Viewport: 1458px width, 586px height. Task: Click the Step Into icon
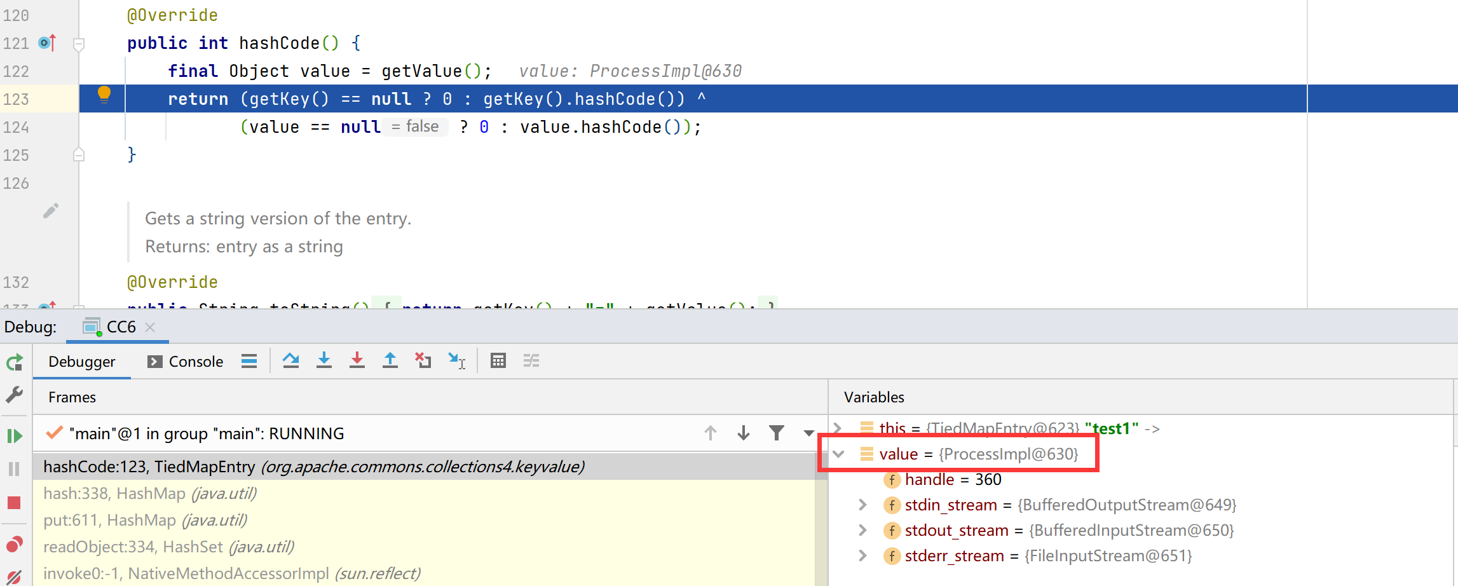[324, 361]
